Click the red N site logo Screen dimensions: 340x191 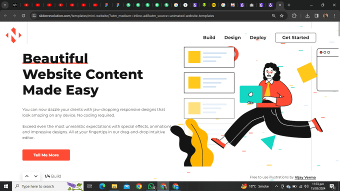pos(13,35)
